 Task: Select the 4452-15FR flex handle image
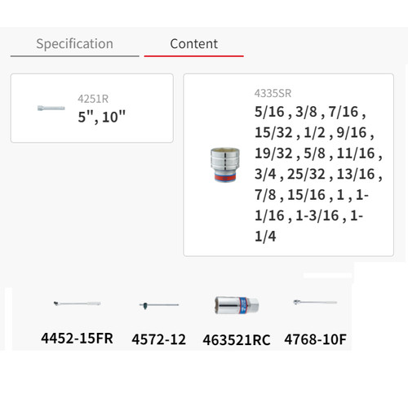pos(77,304)
